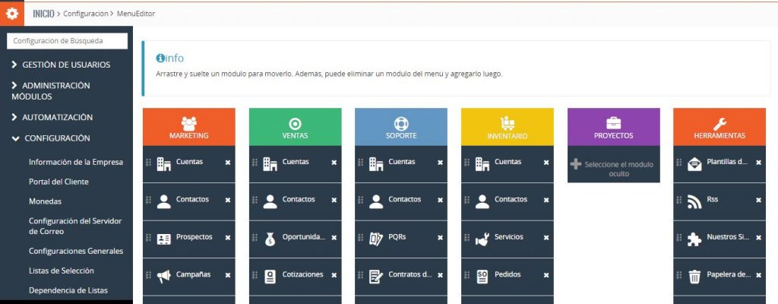Image resolution: width=778 pixels, height=304 pixels.
Task: Click the Oportunidades money bag icon in Ventas
Action: (270, 238)
